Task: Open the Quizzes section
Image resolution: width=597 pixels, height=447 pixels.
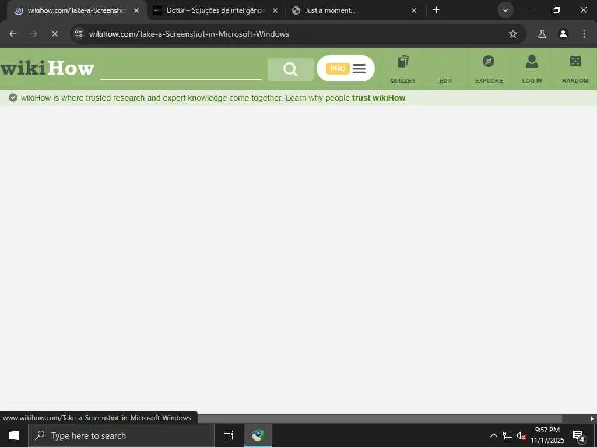Action: 402,69
